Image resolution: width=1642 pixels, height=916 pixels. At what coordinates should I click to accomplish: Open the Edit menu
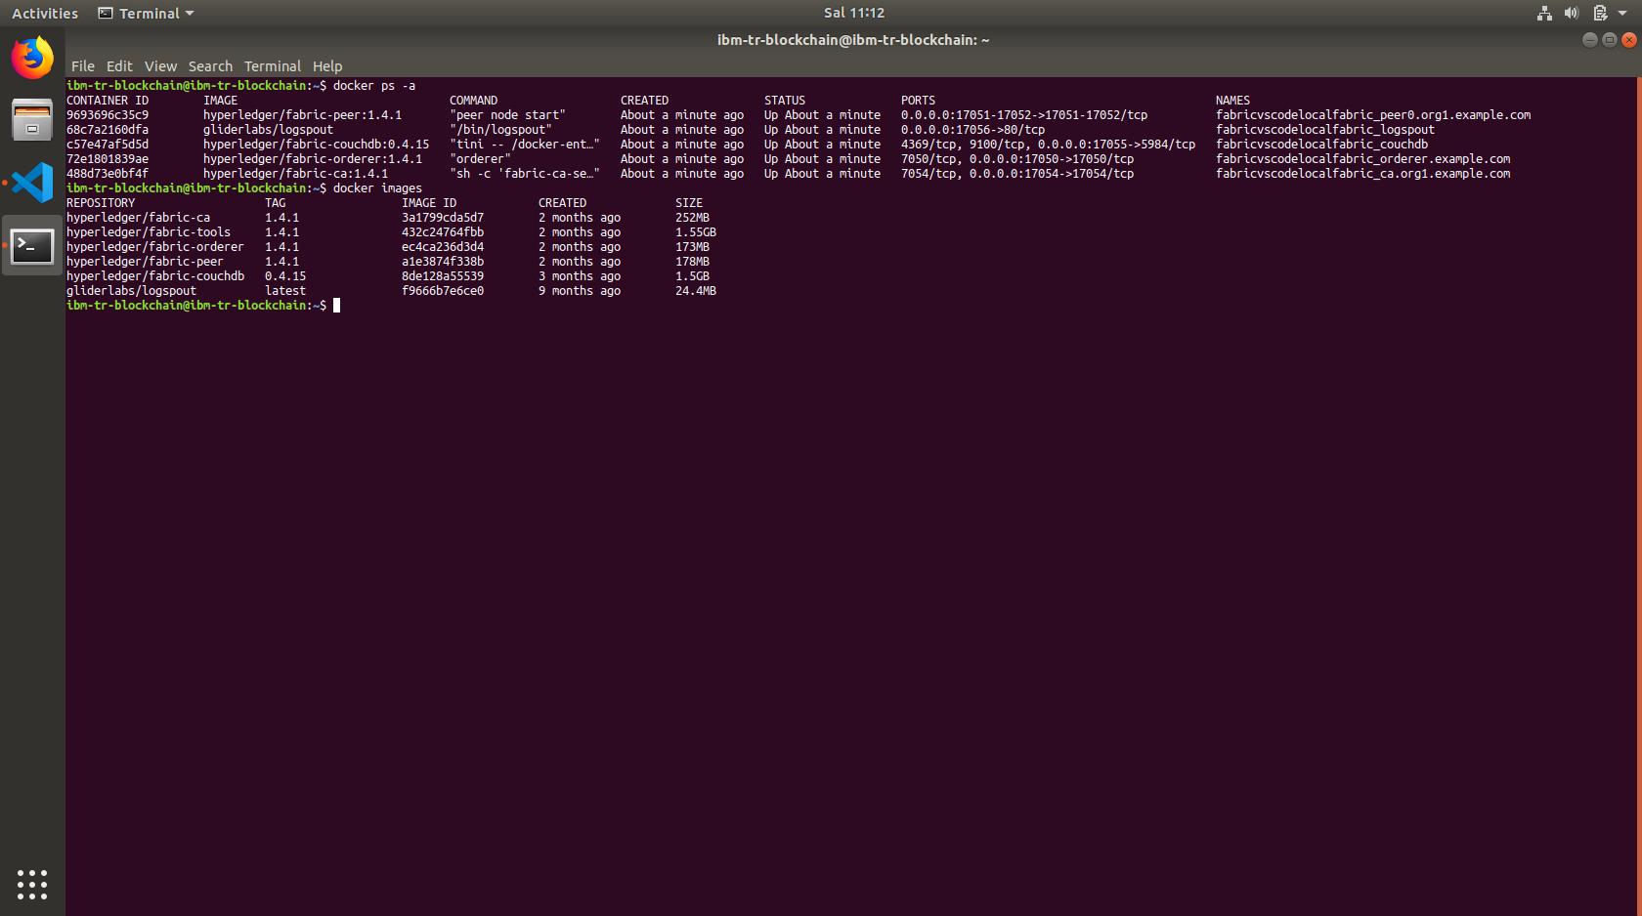pyautogui.click(x=119, y=66)
